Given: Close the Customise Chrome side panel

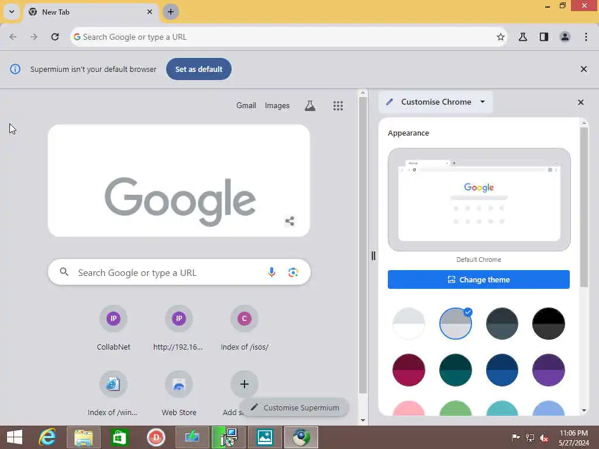Looking at the screenshot, I should [581, 102].
